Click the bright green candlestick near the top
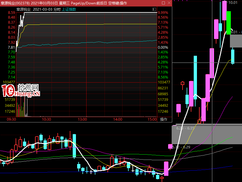This screenshot has width=242, height=182. click(x=228, y=22)
